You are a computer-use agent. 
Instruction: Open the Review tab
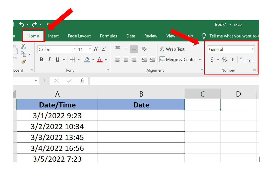[x=150, y=36]
